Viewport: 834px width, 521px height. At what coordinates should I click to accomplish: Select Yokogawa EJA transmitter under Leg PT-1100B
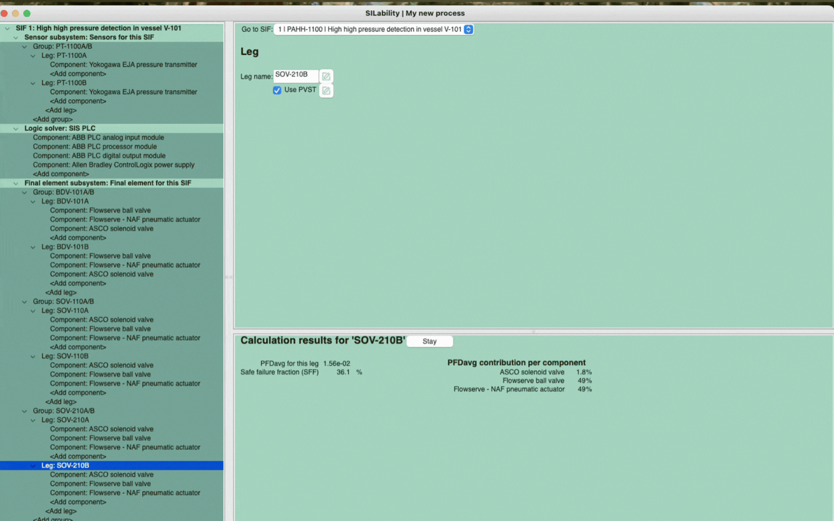[123, 92]
